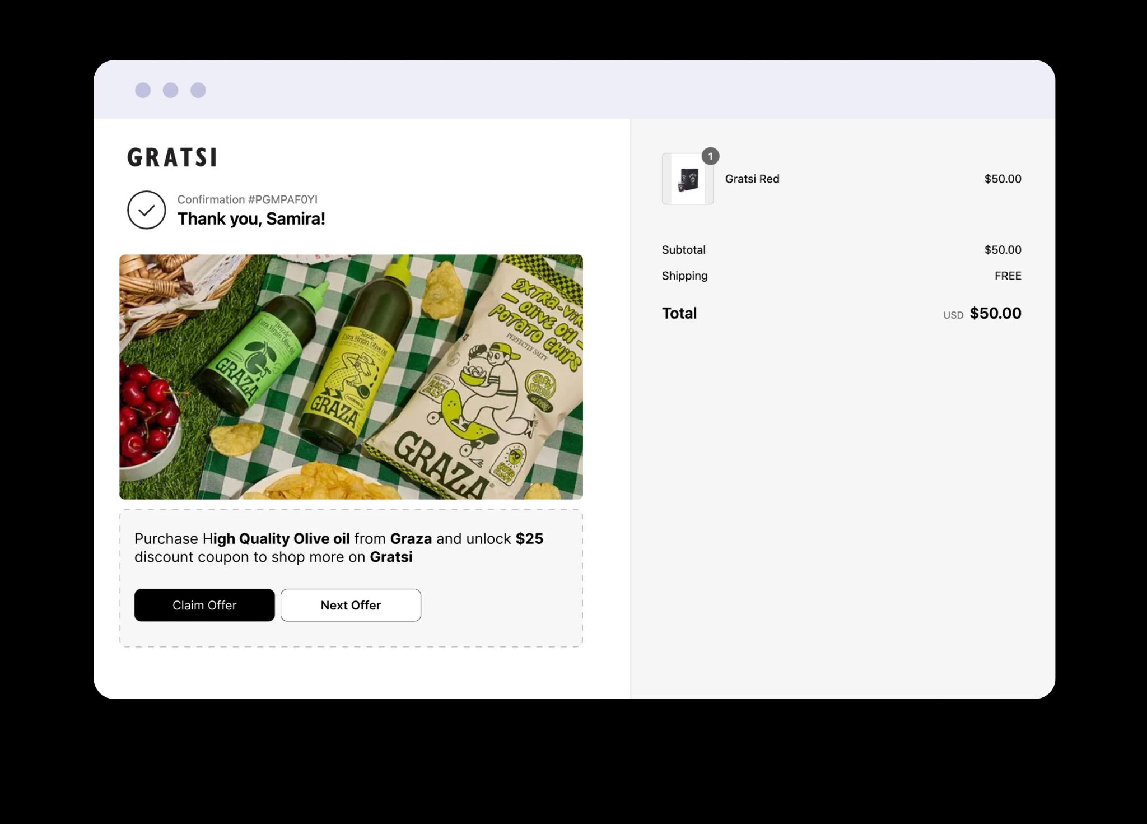Viewport: 1147px width, 824px height.
Task: Open the Gratsi Red product thumbnail
Action: [688, 179]
